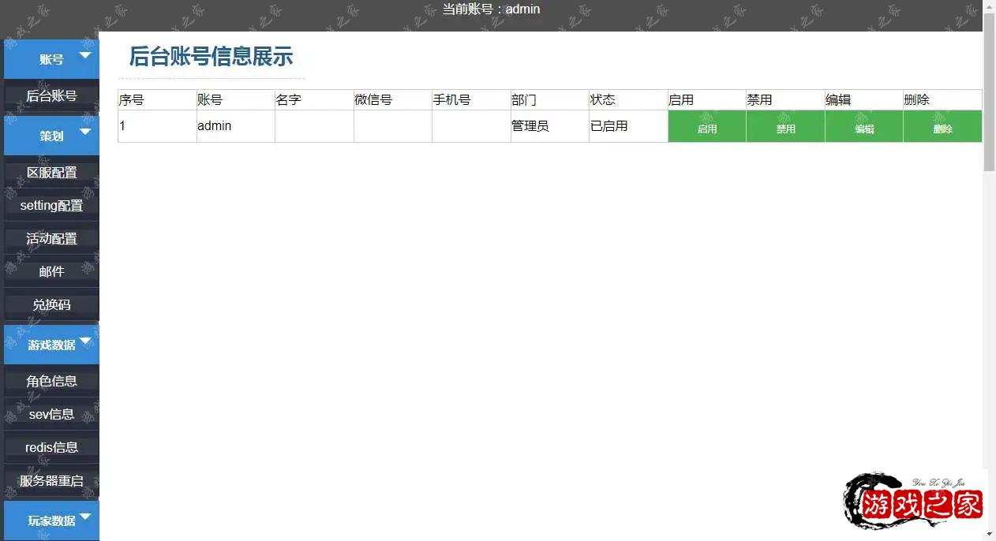Open the 区服配置 menu item
Viewport: 996px width, 541px height.
click(51, 173)
